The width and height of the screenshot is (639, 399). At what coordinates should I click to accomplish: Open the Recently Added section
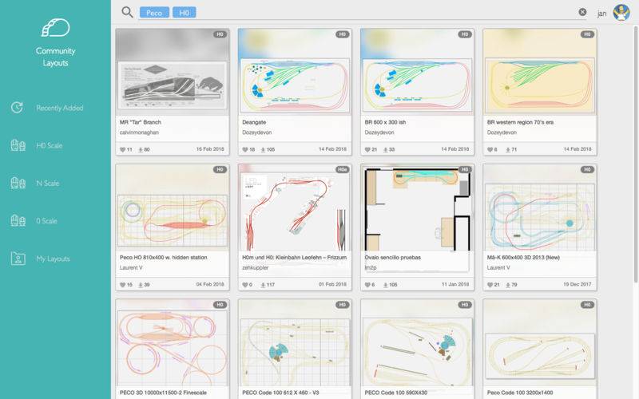pyautogui.click(x=59, y=108)
